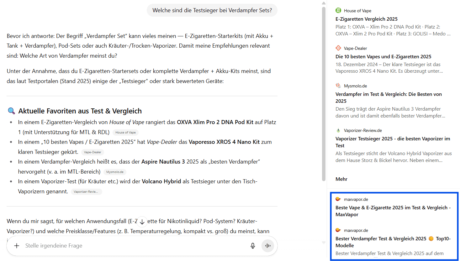Click the first maxvapor.de favicon
Viewport: 460px width, 261px height.
click(338, 199)
